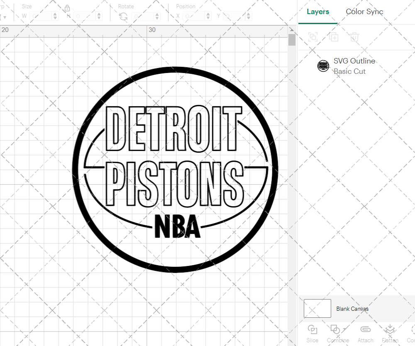Click the SVG Outline layer thumbnail circle
Image resolution: width=415 pixels, height=346 pixels.
point(323,66)
